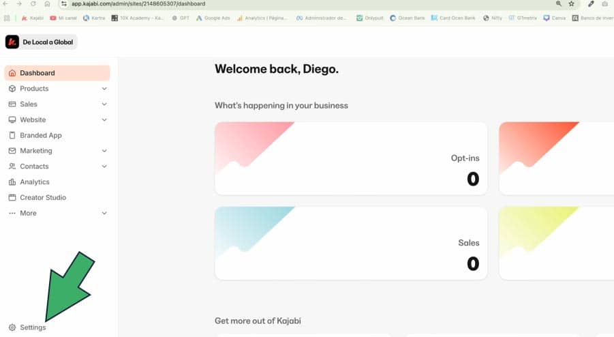Screen dimensions: 614x337
Task: Click the Analytics bar chart icon
Action: click(12, 182)
